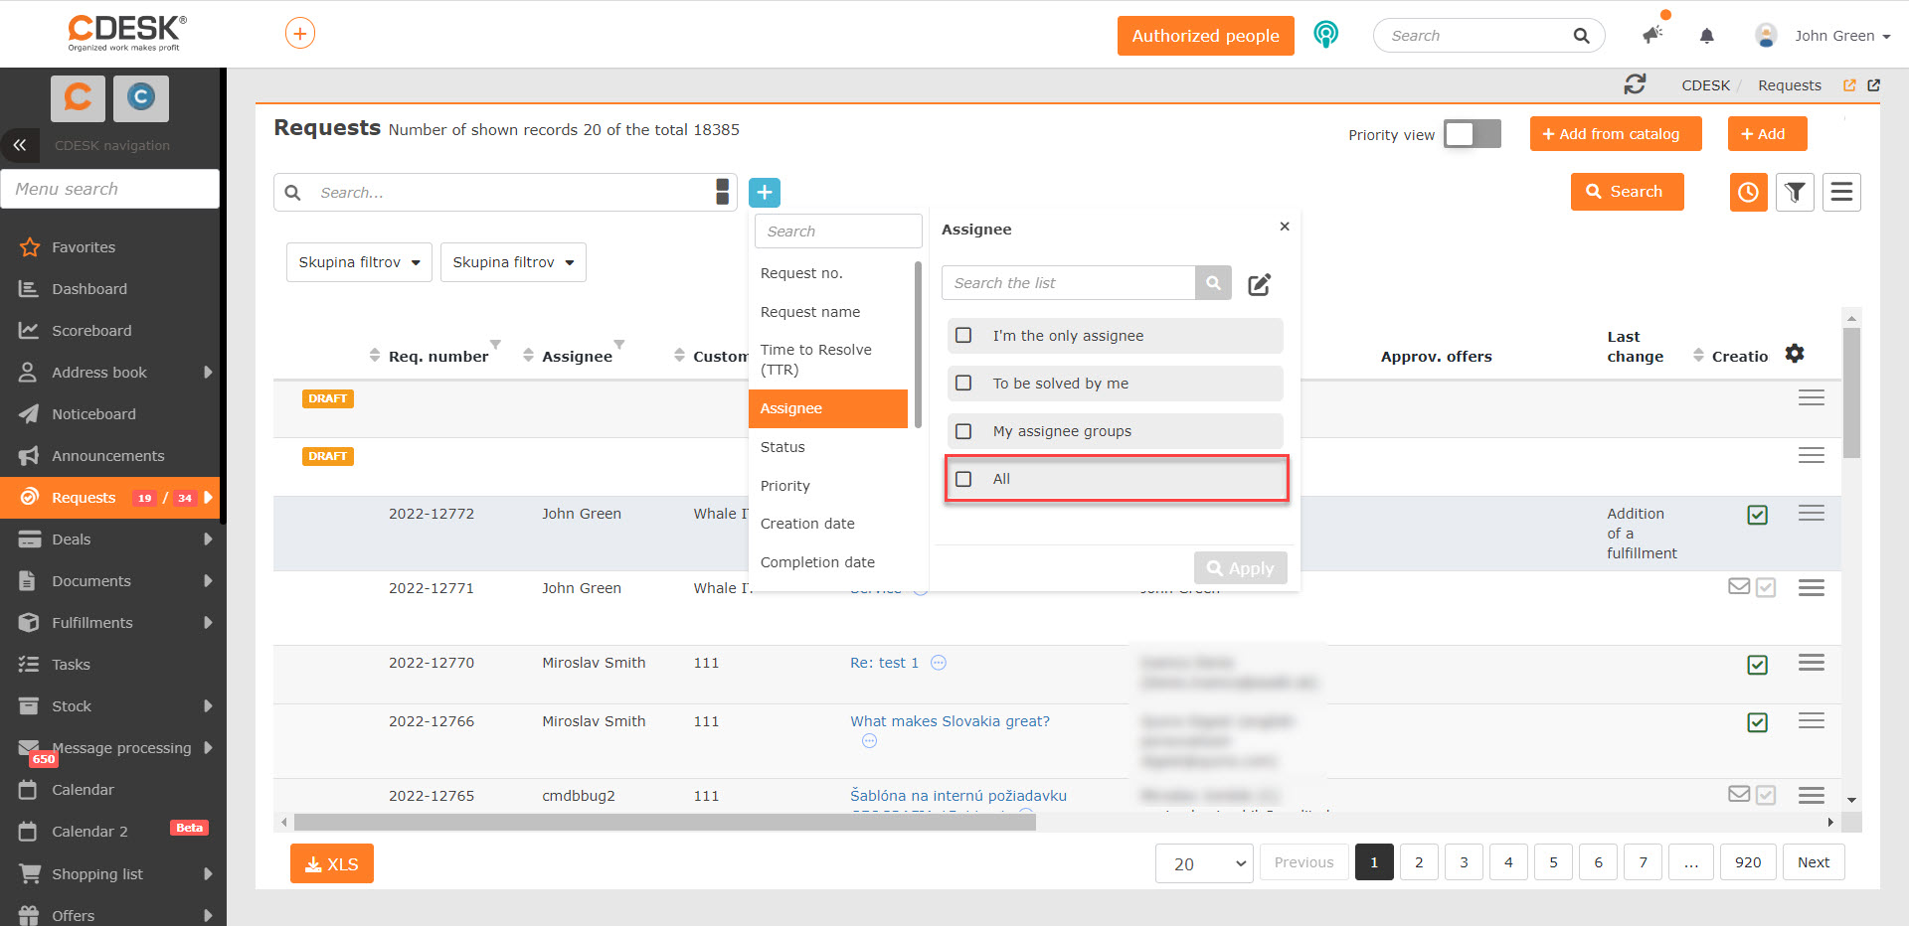Viewport: 1909px width, 926px height.
Task: Toggle checkbox on row 2022-12771
Action: coord(1766,588)
